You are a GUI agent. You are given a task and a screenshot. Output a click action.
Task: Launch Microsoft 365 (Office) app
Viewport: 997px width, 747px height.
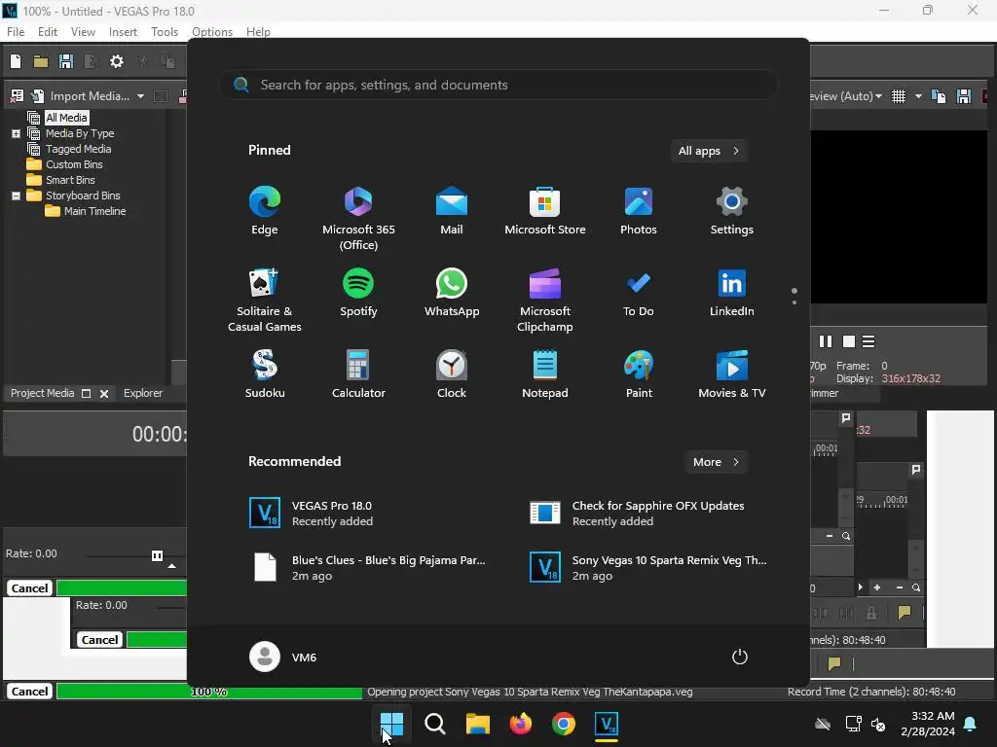tap(358, 219)
